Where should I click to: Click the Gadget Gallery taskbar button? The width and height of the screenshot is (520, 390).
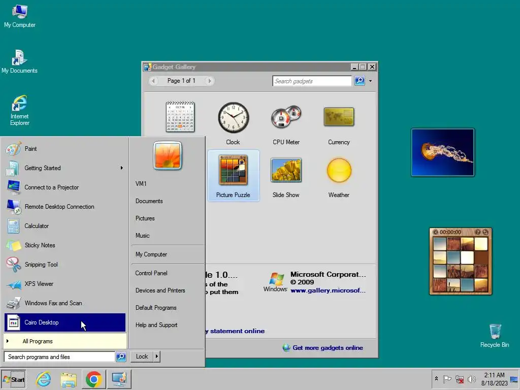point(119,379)
